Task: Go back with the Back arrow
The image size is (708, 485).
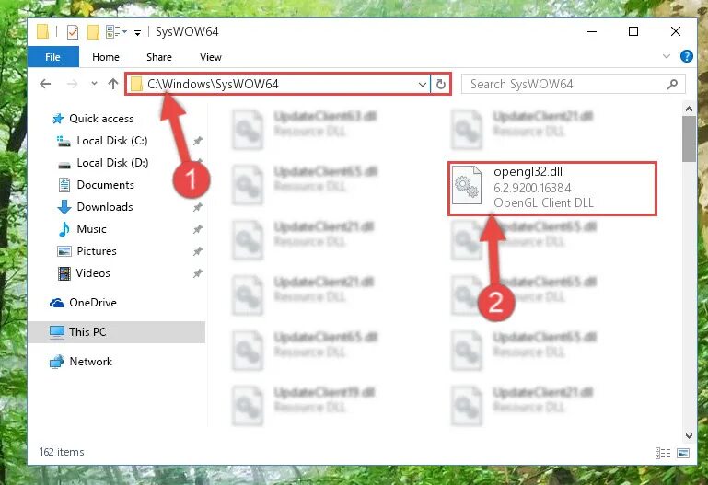Action: click(45, 84)
